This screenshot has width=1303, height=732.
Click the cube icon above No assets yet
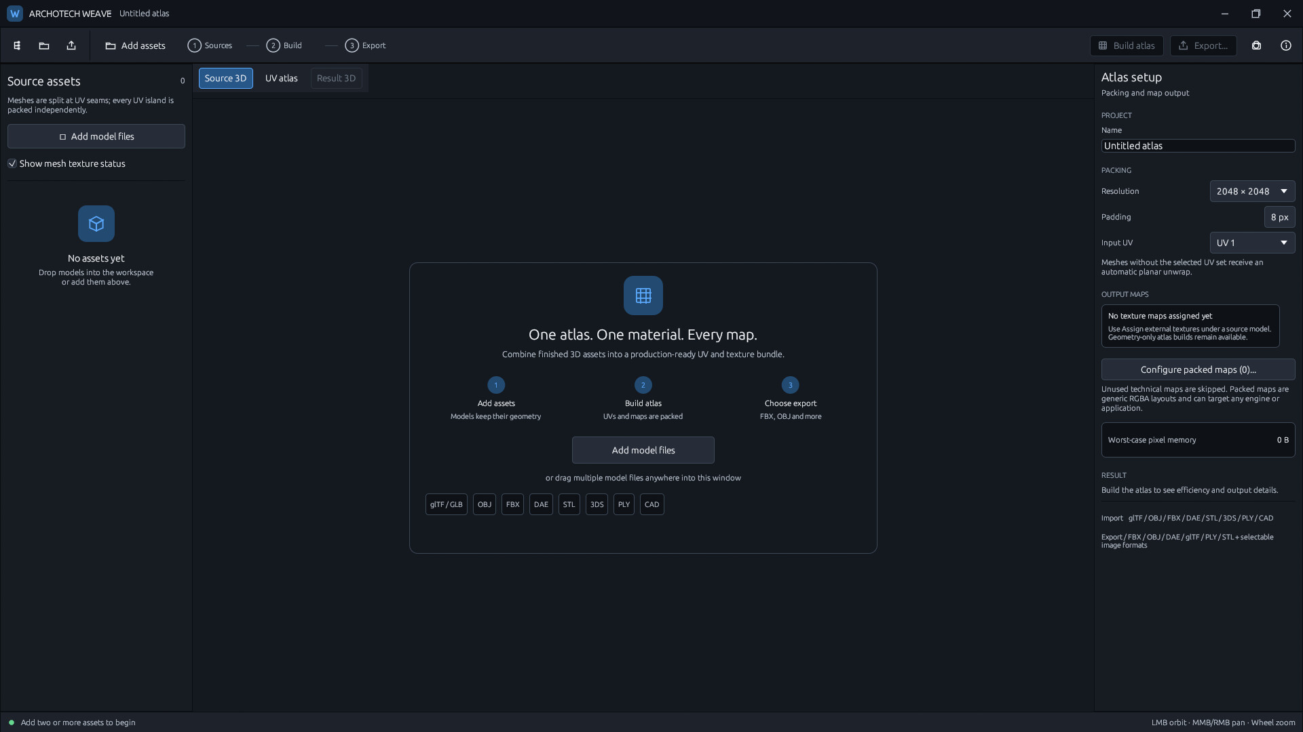pyautogui.click(x=96, y=224)
